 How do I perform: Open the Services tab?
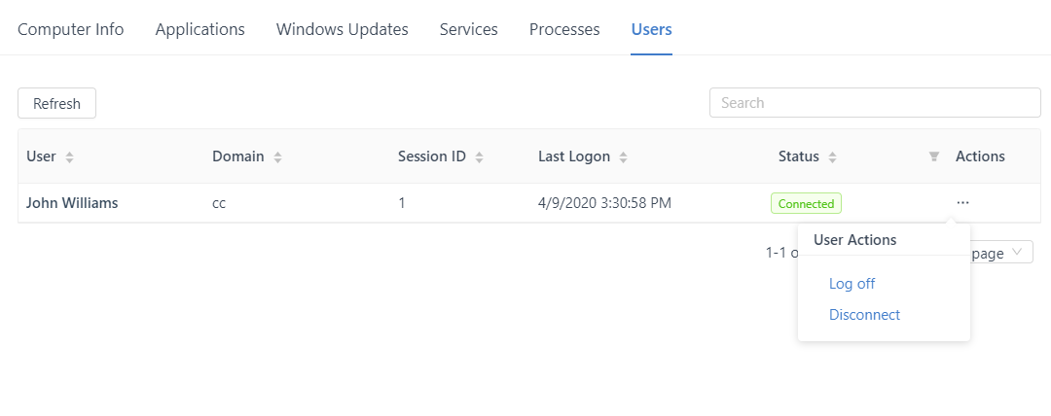(469, 29)
